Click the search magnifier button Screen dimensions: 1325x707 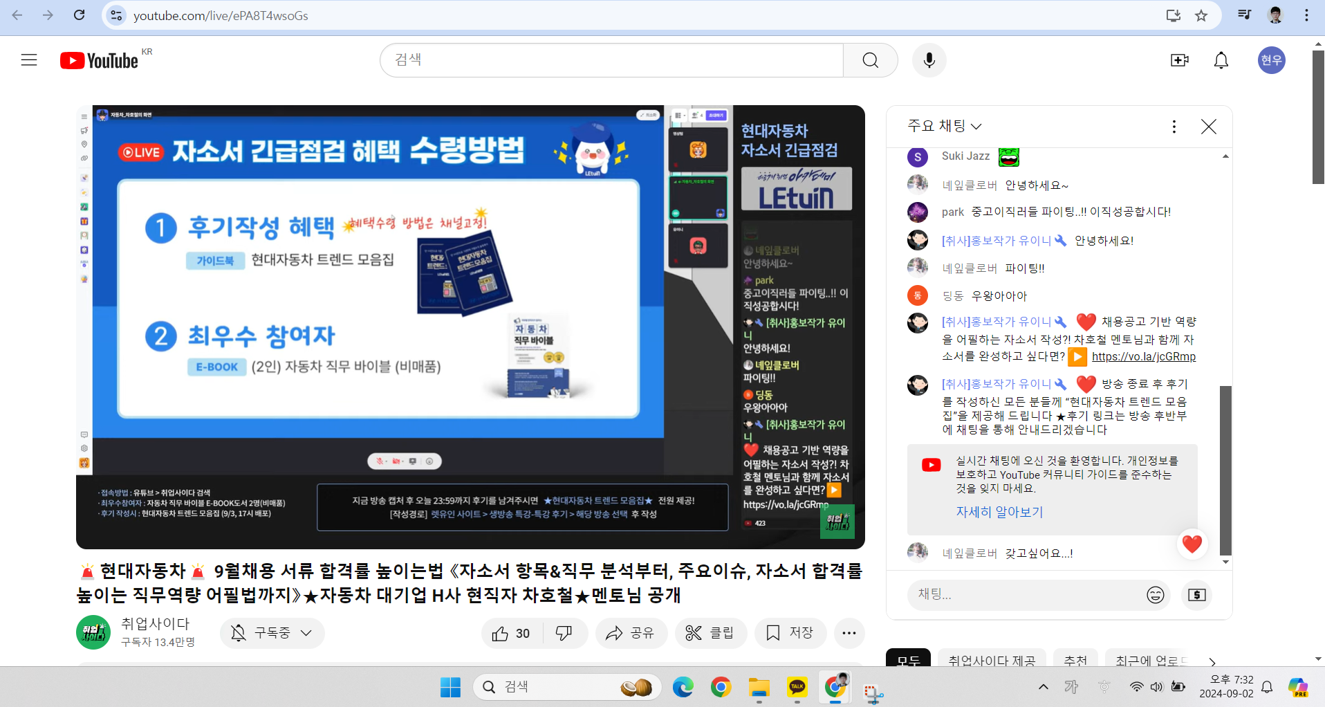tap(870, 60)
